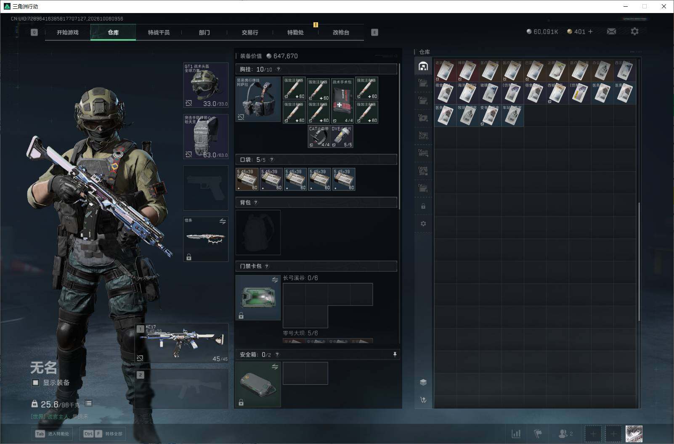
Task: Open the 胸挂 help question mark
Action: (x=278, y=69)
